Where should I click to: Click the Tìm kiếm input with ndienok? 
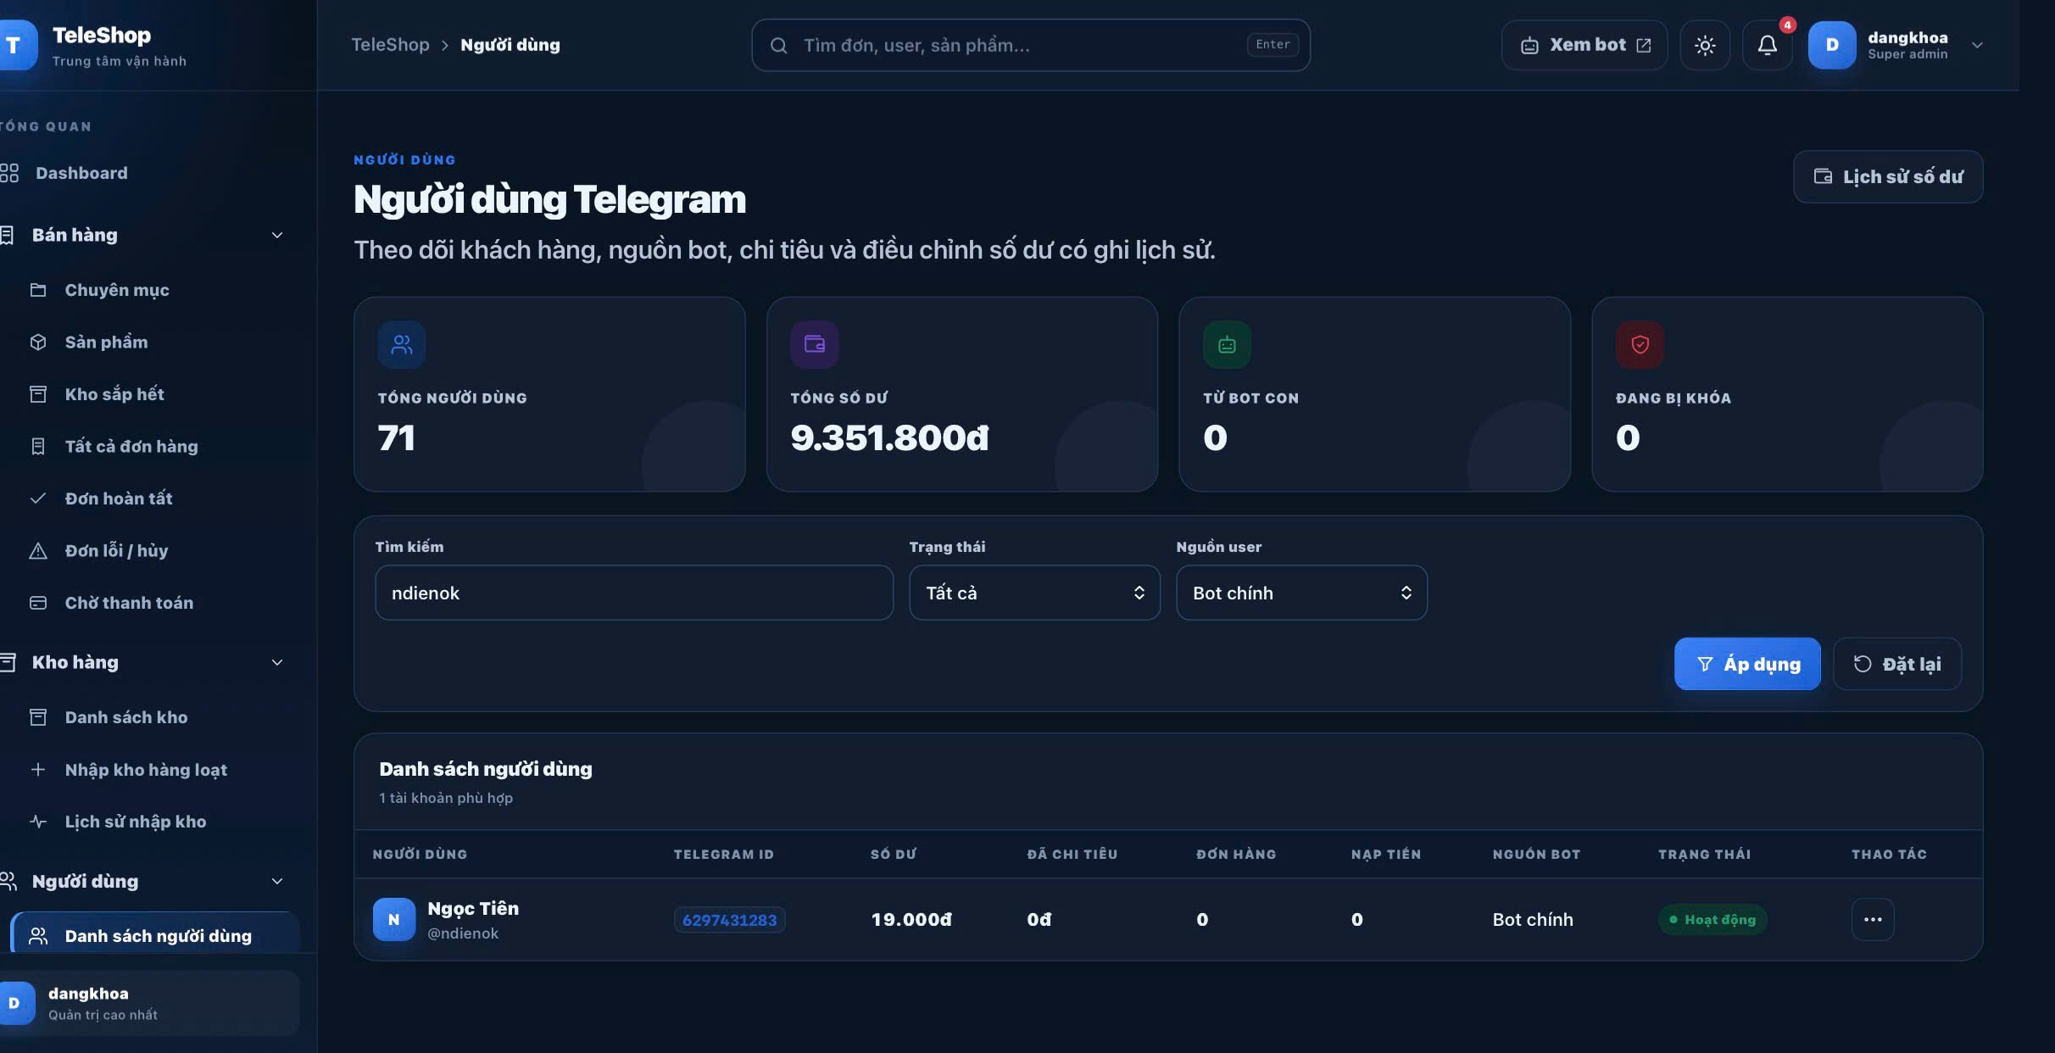634,593
